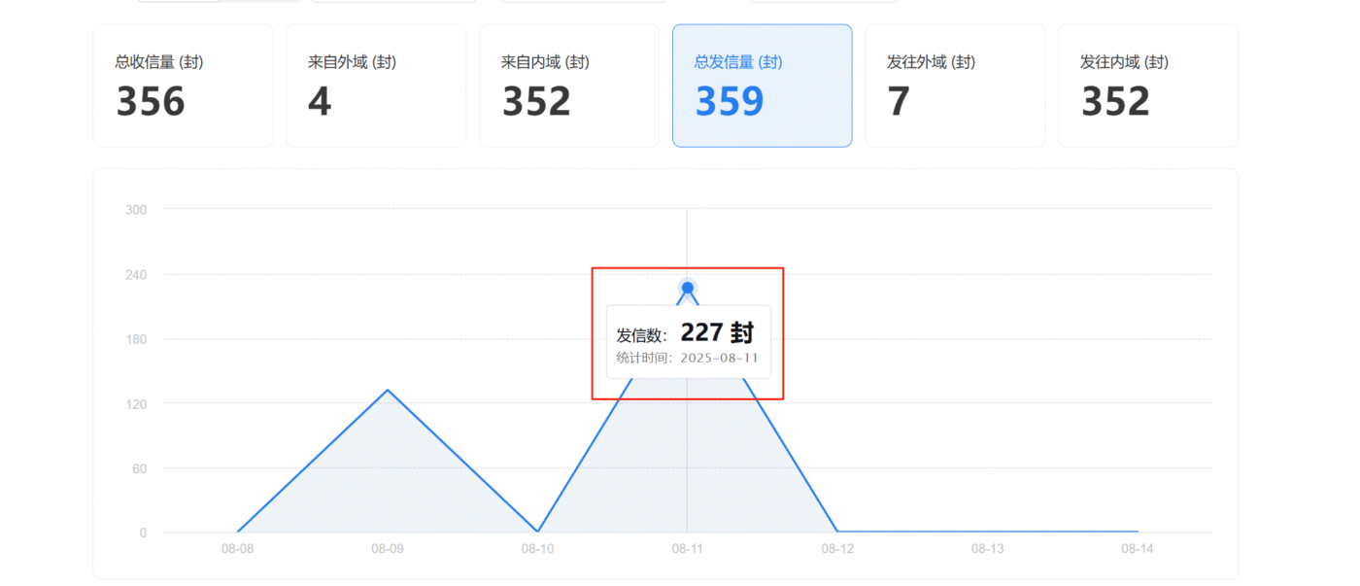
Task: Click the blue data point marker on 08-11
Action: (688, 288)
